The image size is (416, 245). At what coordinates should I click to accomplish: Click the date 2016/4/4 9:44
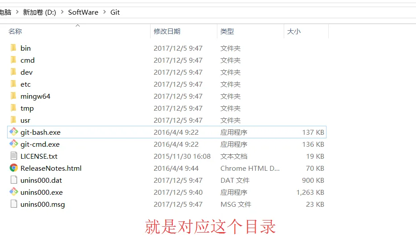pos(176,168)
